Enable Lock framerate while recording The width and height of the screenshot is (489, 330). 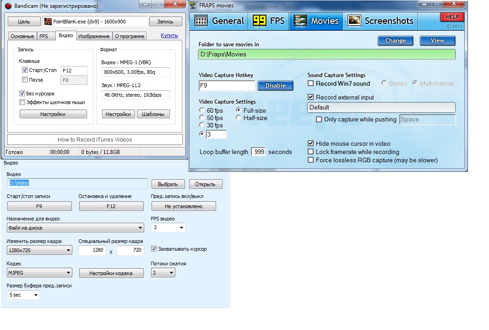pos(310,152)
